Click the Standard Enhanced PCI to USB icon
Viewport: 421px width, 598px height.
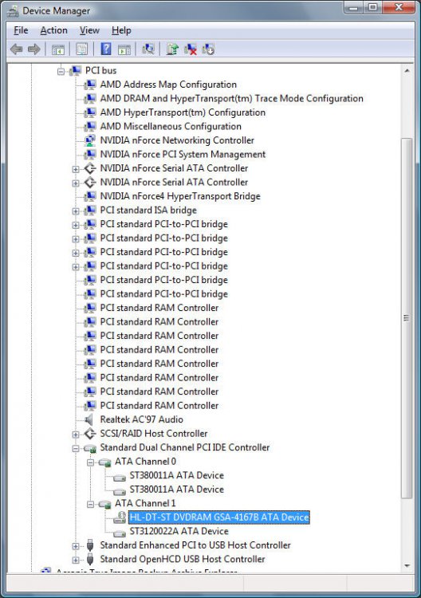tap(90, 545)
